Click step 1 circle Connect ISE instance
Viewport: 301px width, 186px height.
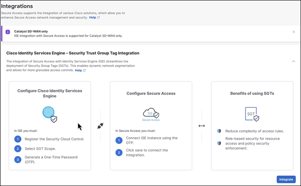[119, 140]
